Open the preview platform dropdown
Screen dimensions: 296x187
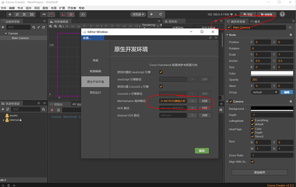point(138,15)
